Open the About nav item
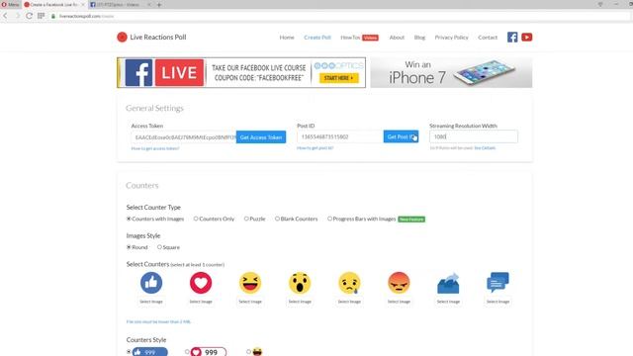This screenshot has height=356, width=633. [x=397, y=38]
